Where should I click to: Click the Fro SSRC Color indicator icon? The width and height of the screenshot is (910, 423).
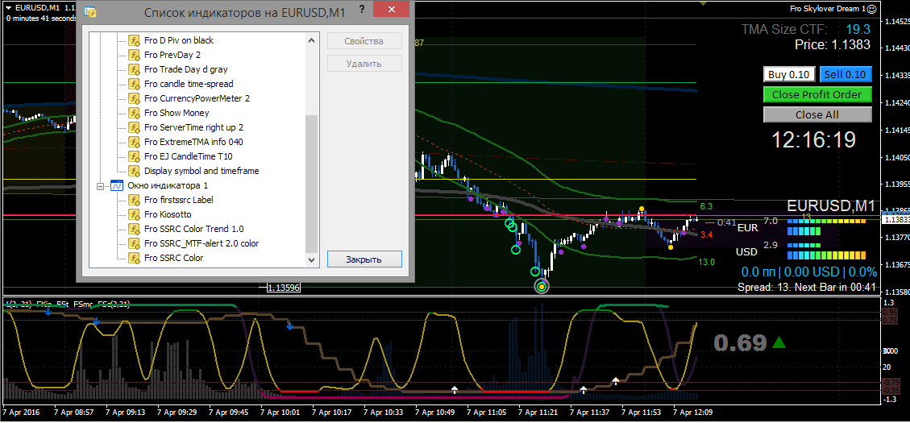134,258
